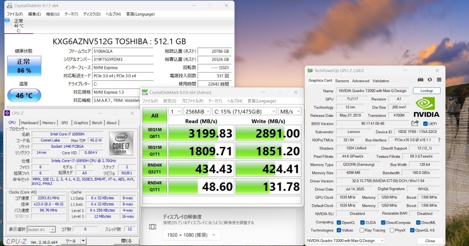The width and height of the screenshot is (469, 246).
Task: Open the GPU-Z hamburger menu
Action: 439,80
